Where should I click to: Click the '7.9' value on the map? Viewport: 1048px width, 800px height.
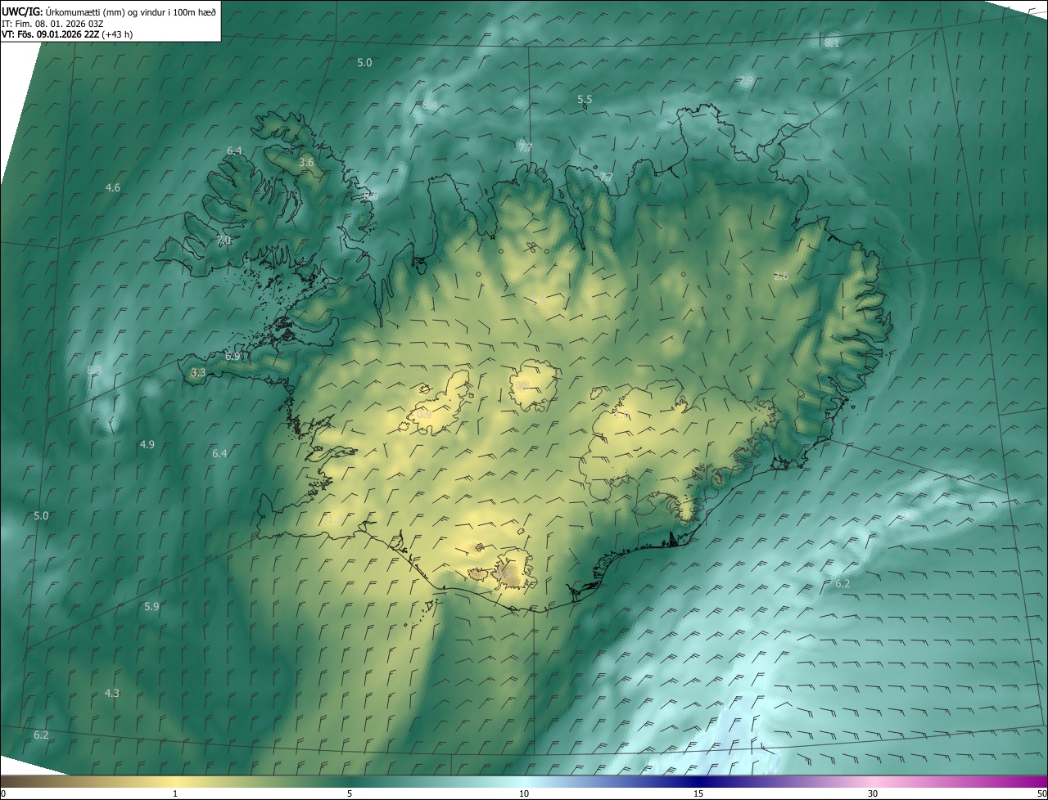coord(746,80)
